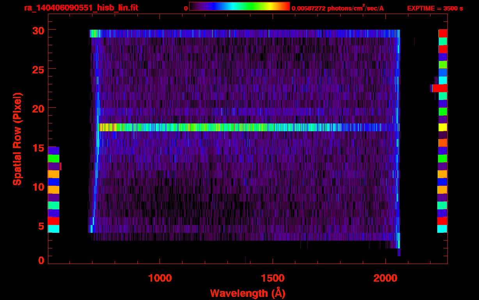Viewport: 479px width, 300px height.
Task: Click the cyan bottom segment of the left color column
Action: [x=53, y=229]
